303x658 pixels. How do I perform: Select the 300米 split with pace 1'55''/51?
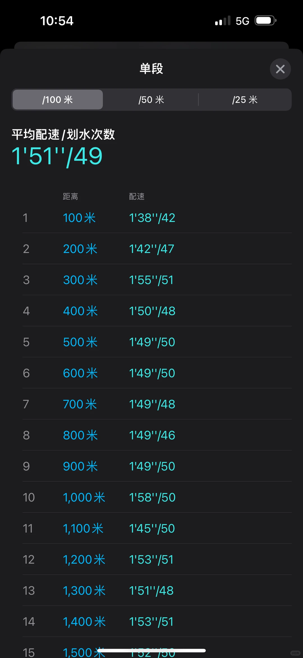(x=157, y=280)
